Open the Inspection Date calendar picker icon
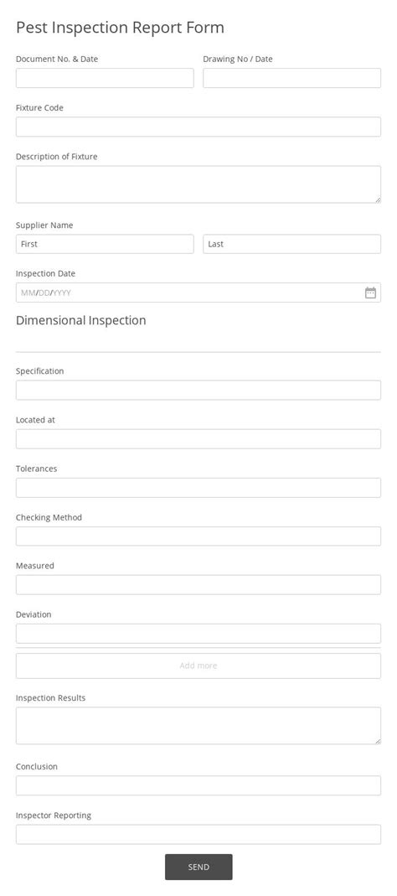 [370, 293]
